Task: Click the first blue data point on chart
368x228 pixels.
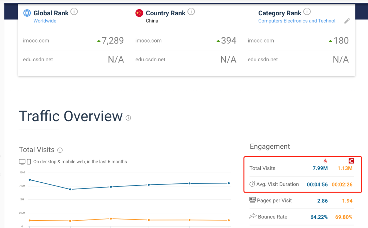Action: [30, 180]
